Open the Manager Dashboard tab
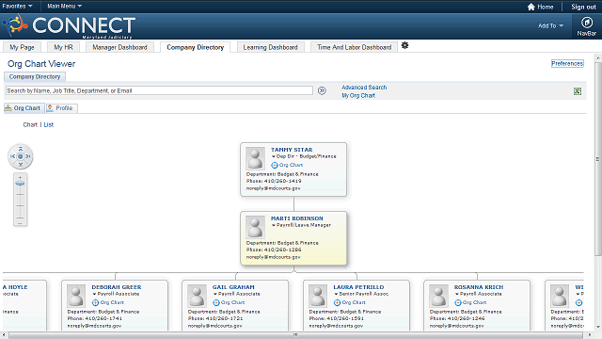The image size is (602, 339). point(119,47)
